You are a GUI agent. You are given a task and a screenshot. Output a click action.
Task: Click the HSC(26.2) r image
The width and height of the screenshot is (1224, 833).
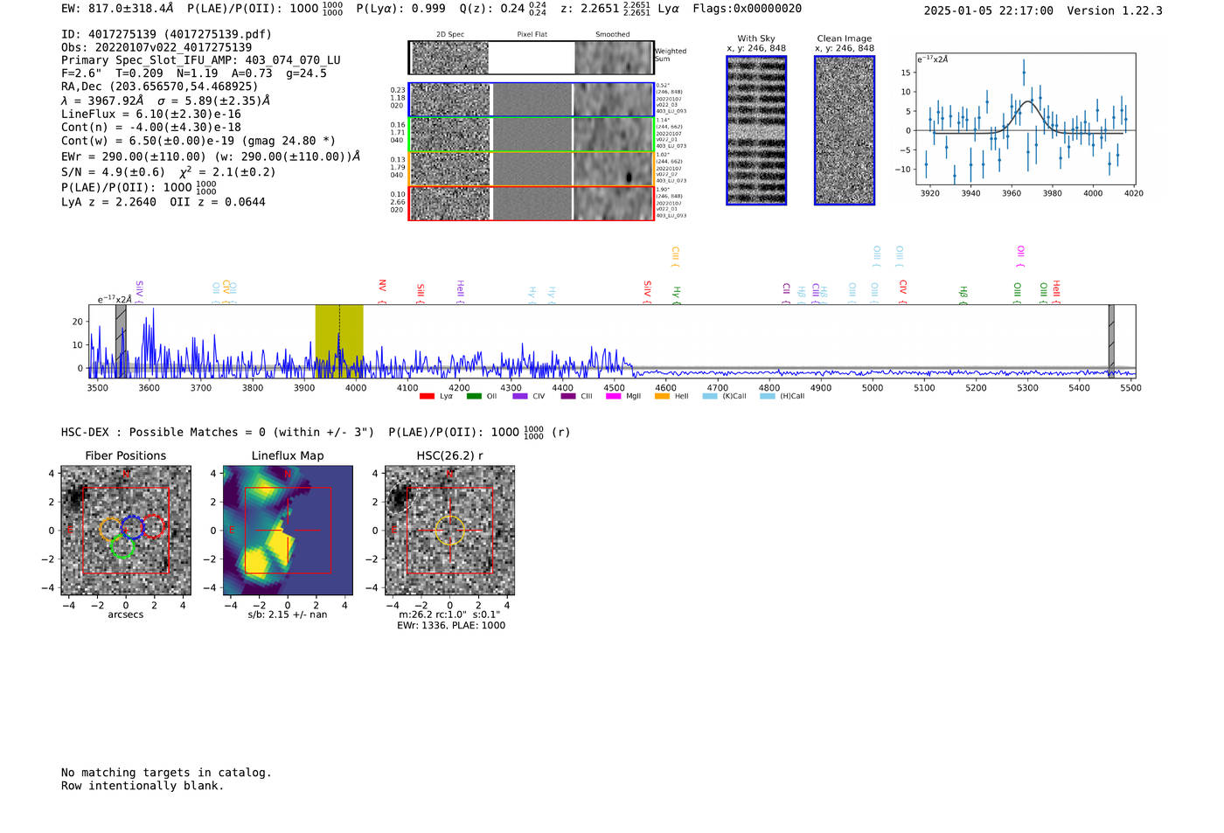[449, 531]
